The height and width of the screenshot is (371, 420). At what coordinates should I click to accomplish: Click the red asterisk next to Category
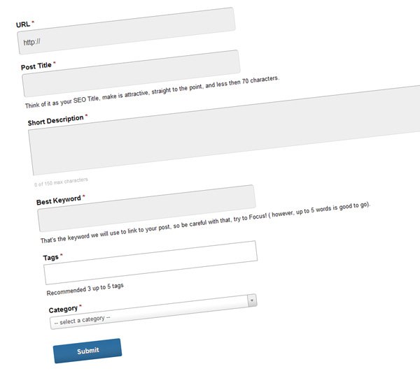pos(80,305)
